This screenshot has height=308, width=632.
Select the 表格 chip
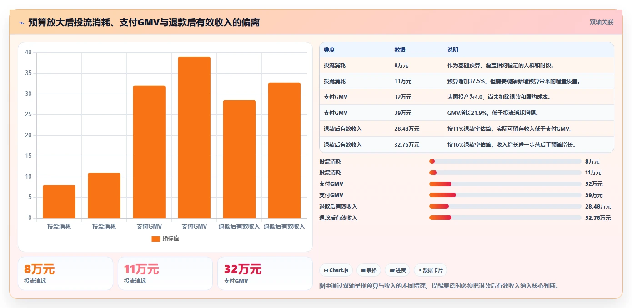369,270
